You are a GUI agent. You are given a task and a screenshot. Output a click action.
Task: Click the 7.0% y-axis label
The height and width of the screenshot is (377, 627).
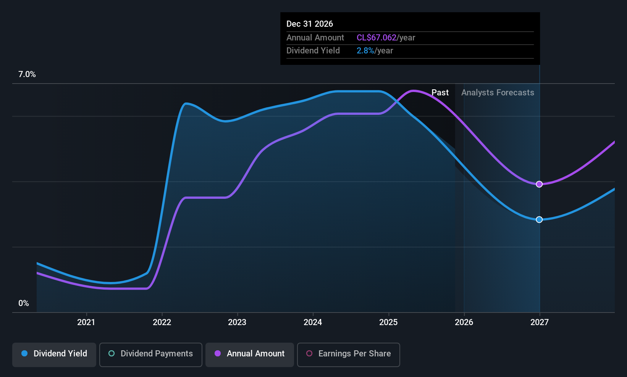[x=27, y=74]
